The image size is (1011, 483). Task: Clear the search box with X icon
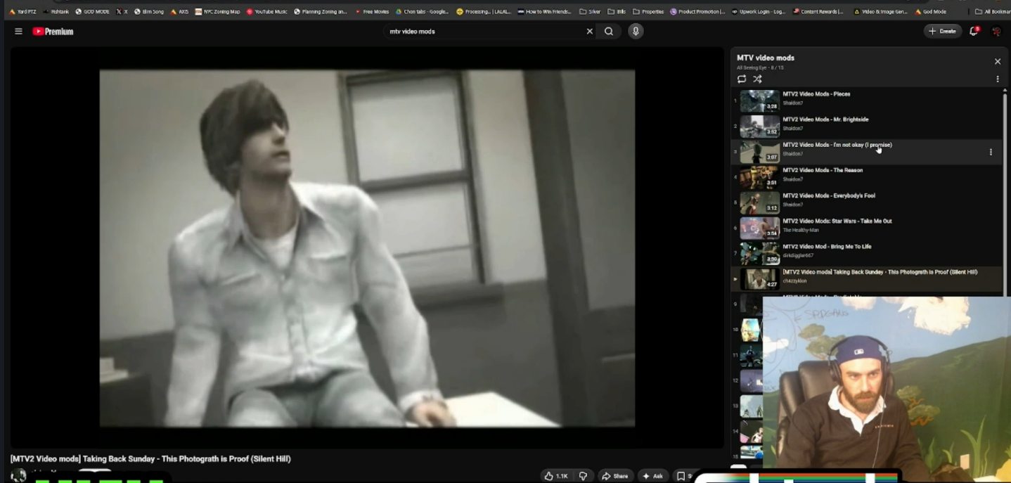click(589, 31)
